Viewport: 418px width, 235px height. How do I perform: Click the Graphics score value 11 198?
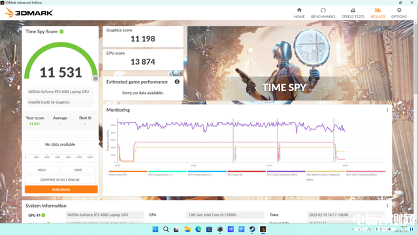pos(142,39)
